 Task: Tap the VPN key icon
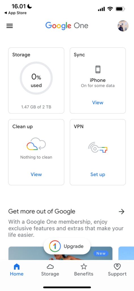[98, 148]
